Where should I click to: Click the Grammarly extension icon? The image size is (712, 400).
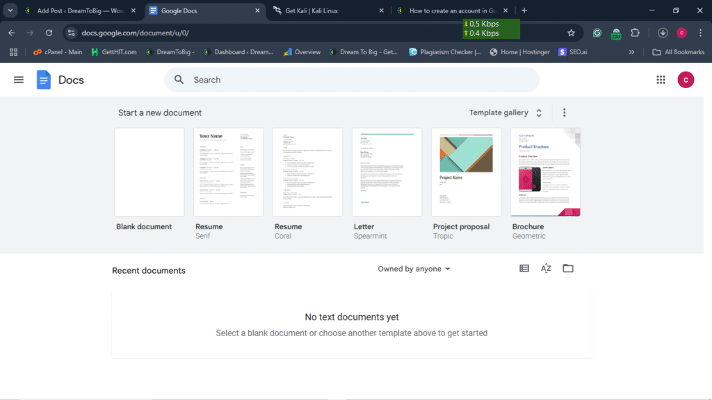click(597, 33)
